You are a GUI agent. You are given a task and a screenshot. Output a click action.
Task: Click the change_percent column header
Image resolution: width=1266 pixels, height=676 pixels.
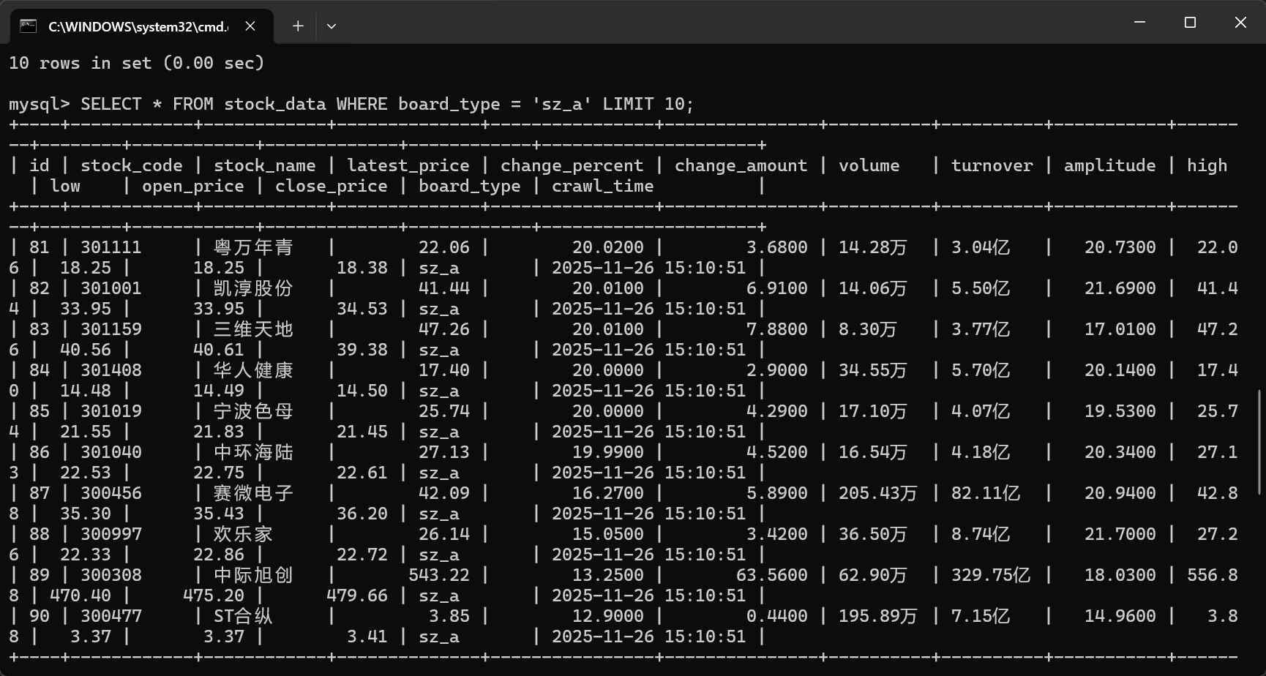click(x=572, y=166)
